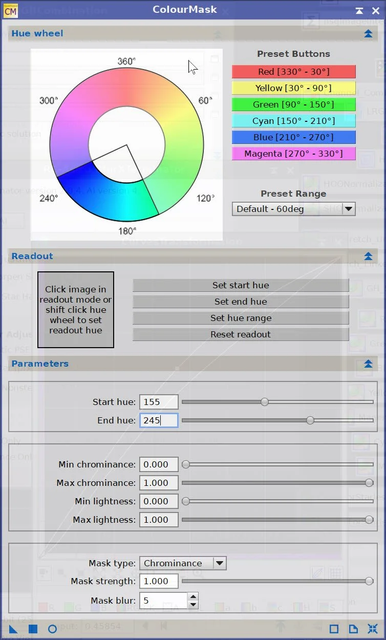Collapse the Readout section
Viewport: 386px width, 640px height.
368,257
